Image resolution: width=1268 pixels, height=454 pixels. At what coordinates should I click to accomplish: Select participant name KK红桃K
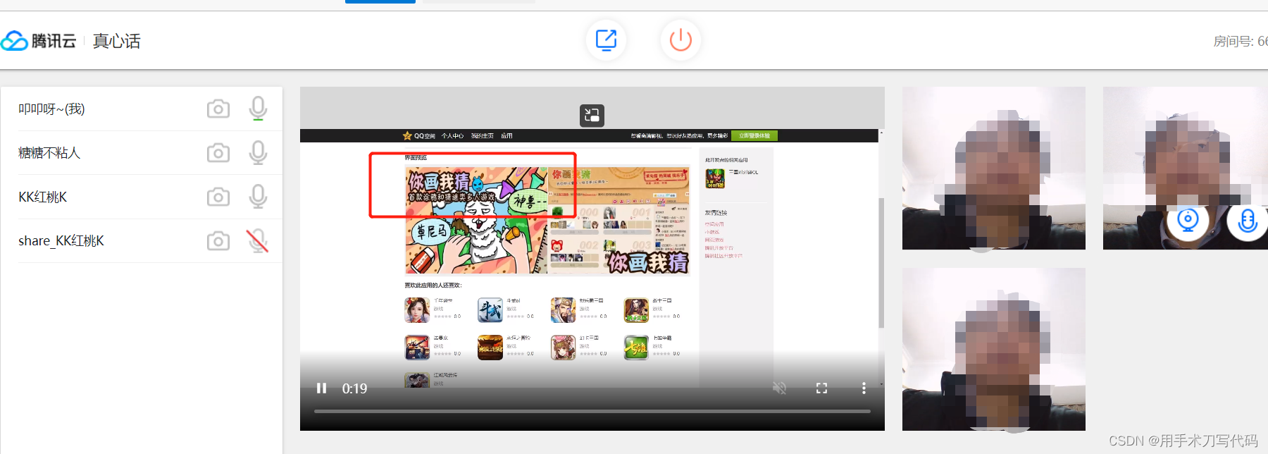tap(43, 197)
